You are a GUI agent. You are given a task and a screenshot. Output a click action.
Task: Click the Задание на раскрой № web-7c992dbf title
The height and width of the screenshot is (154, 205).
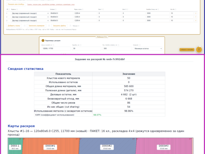(100, 59)
